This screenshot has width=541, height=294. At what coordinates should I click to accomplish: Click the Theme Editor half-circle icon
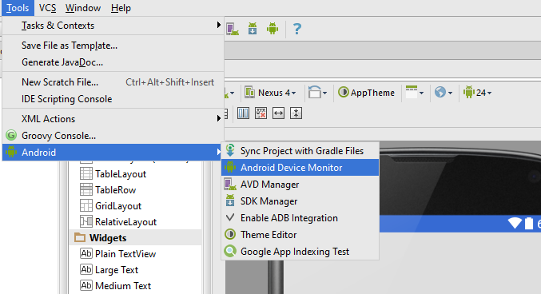pos(230,234)
